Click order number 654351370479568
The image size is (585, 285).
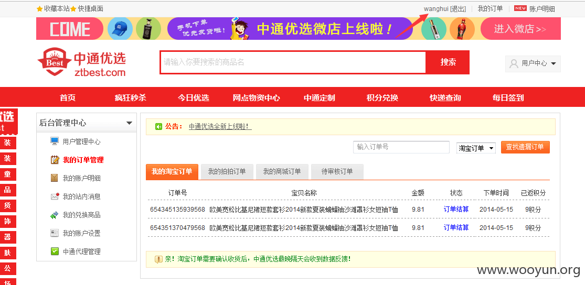click(x=177, y=227)
